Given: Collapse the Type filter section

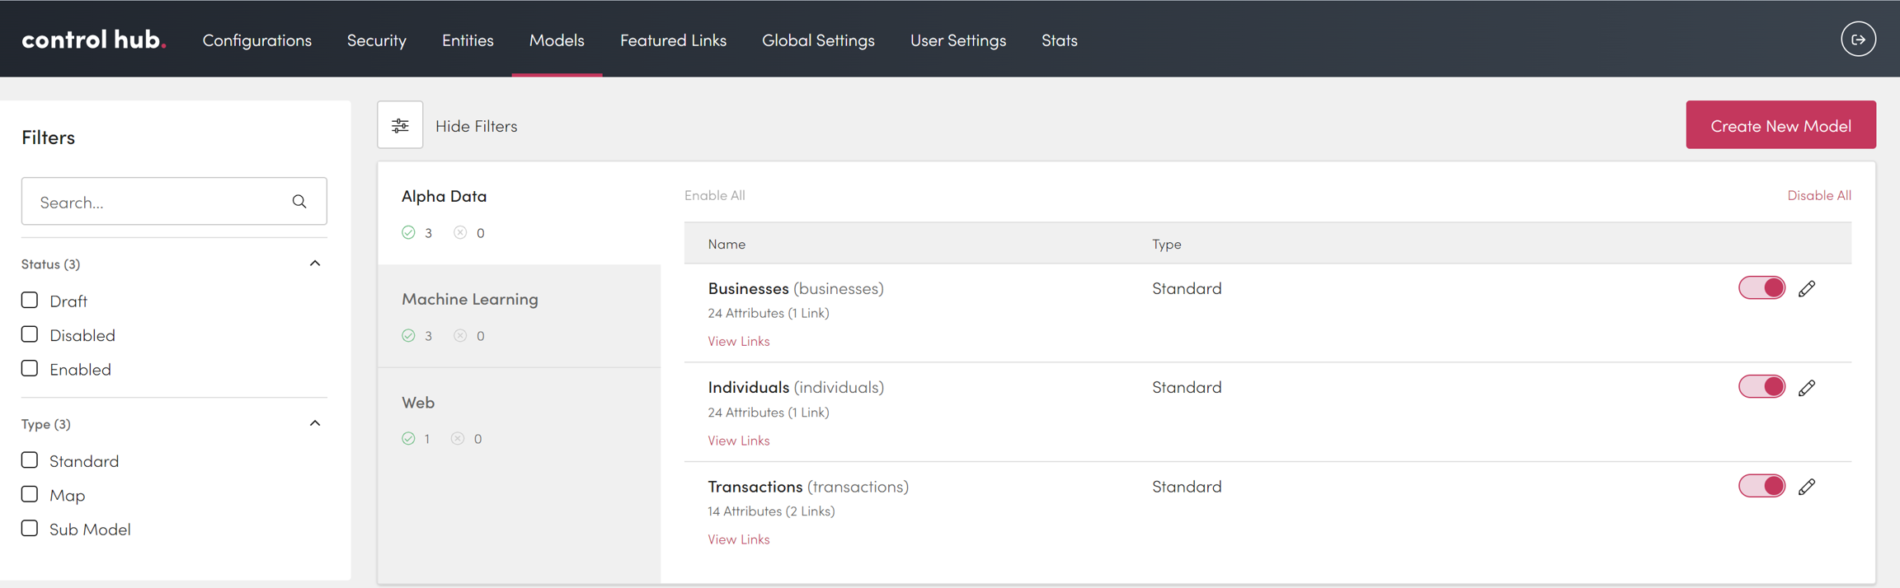Looking at the screenshot, I should [315, 423].
